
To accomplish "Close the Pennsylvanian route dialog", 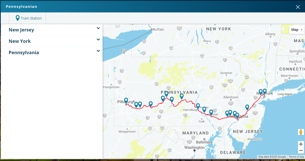I will pyautogui.click(x=298, y=7).
